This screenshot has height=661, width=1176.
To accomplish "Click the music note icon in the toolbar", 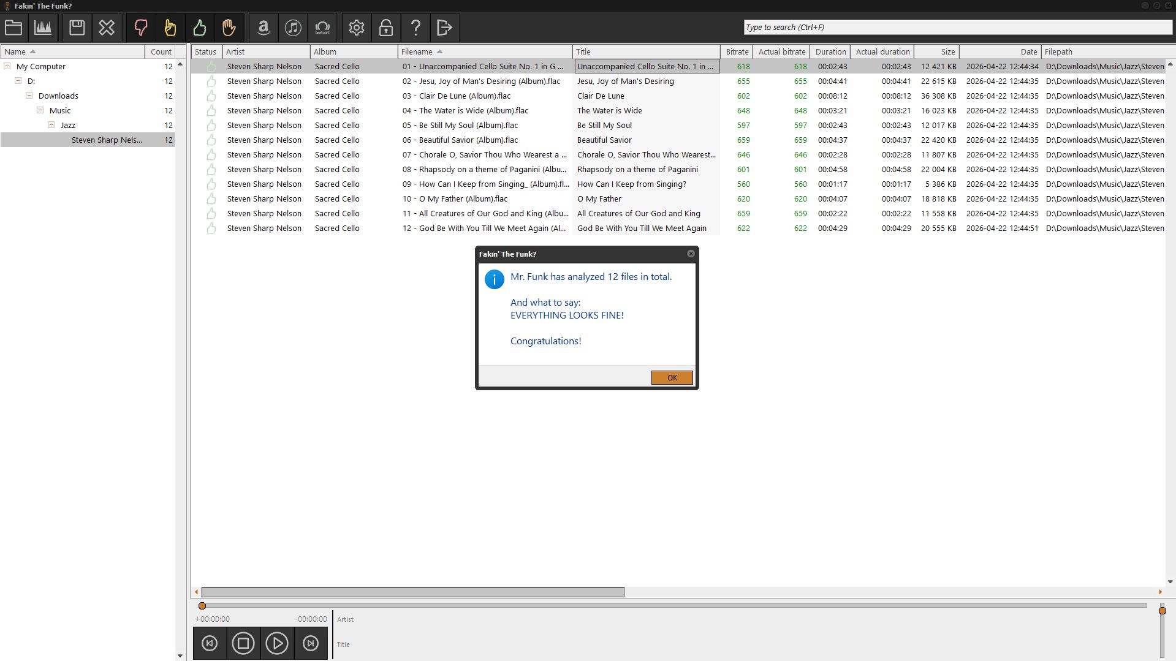I will (293, 28).
